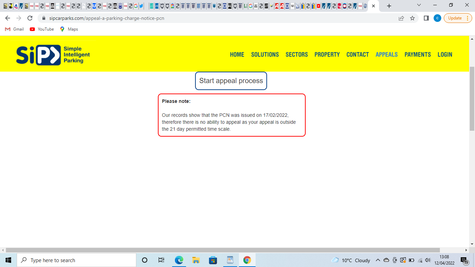The width and height of the screenshot is (475, 267).
Task: Open the Gmail bookmark link
Action: tap(15, 29)
